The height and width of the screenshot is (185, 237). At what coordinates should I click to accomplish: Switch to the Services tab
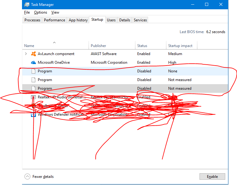[140, 20]
